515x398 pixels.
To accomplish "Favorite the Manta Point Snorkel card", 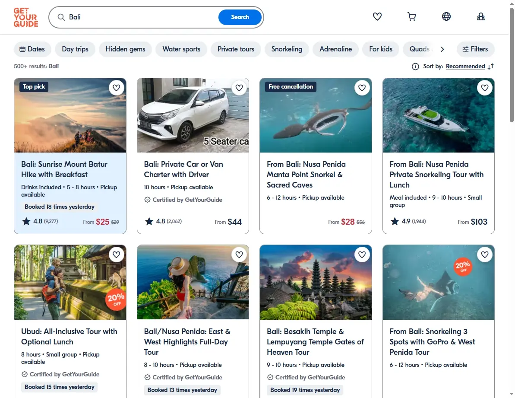I will 362,88.
